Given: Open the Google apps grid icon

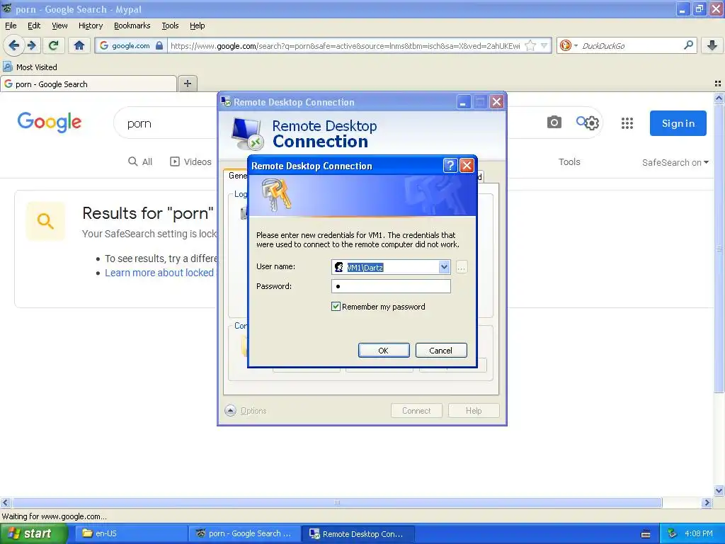Looking at the screenshot, I should (x=627, y=123).
